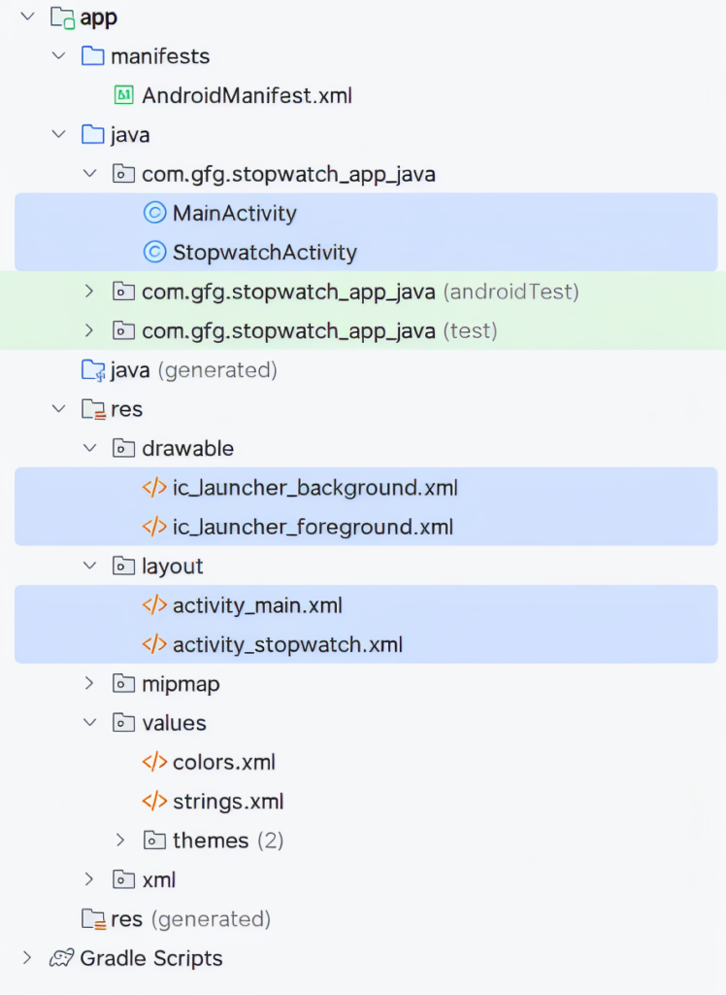Collapse the values folder chevron

90,723
